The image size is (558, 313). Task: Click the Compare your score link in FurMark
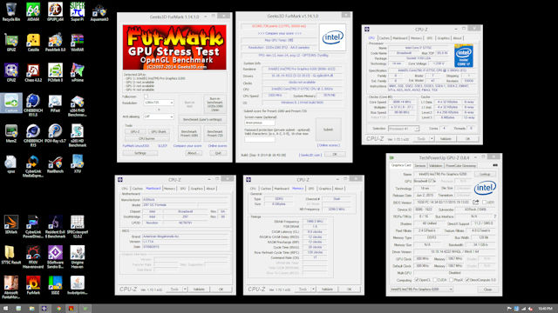[x=187, y=146]
